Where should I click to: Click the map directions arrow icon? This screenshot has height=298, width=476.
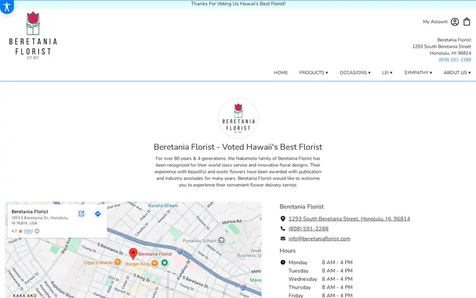pos(98,214)
